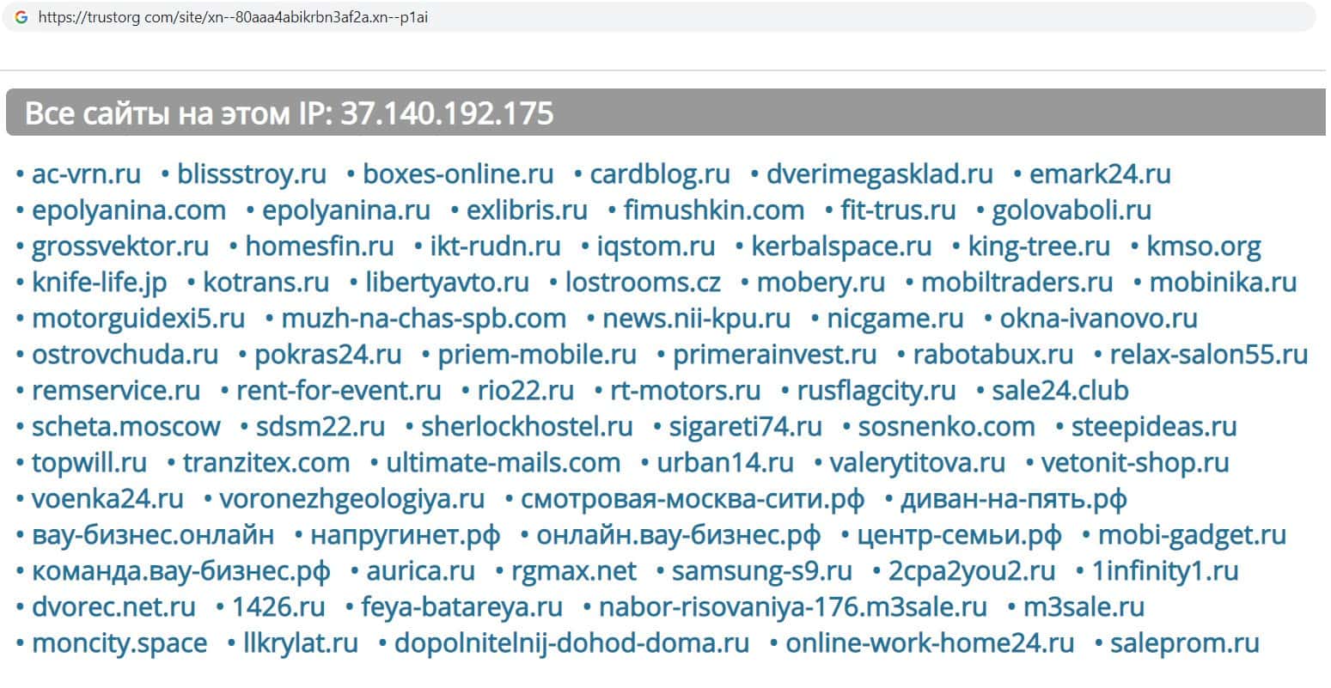The image size is (1331, 688).
Task: Visit blissstroy.ru site link
Action: tap(252, 174)
